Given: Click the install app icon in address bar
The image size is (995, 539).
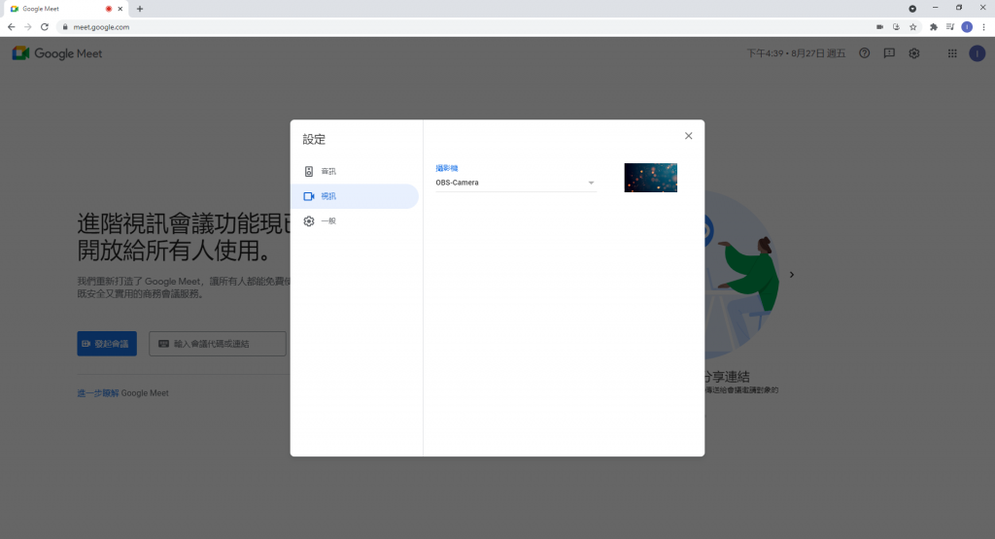Looking at the screenshot, I should 896,26.
